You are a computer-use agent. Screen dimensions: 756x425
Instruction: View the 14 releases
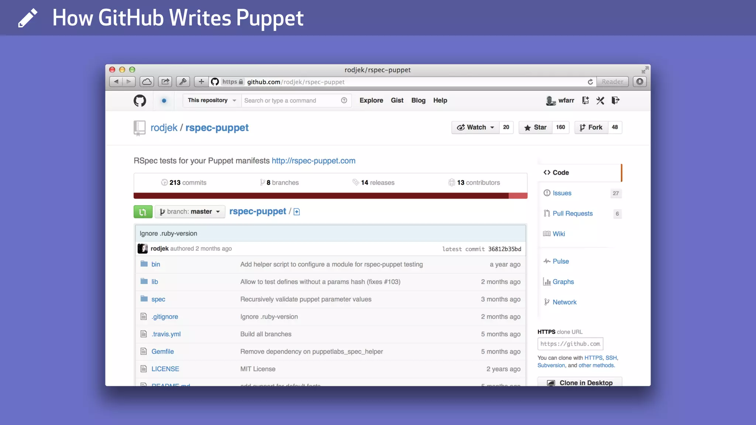coord(373,183)
